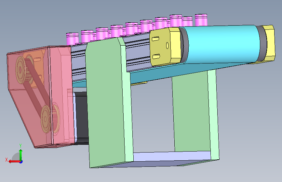Select the yellow bracket with two slots

coord(160,48)
